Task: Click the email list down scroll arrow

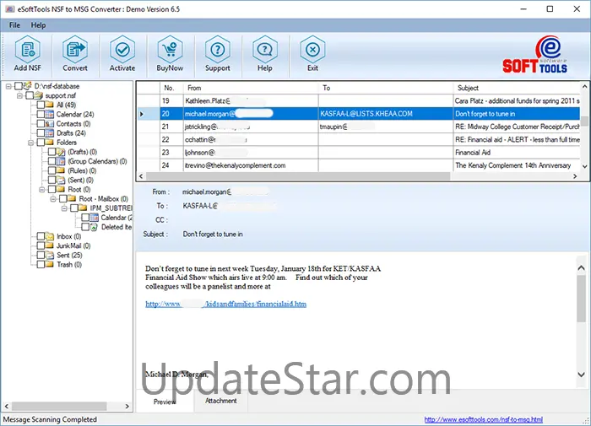Action: pos(584,166)
